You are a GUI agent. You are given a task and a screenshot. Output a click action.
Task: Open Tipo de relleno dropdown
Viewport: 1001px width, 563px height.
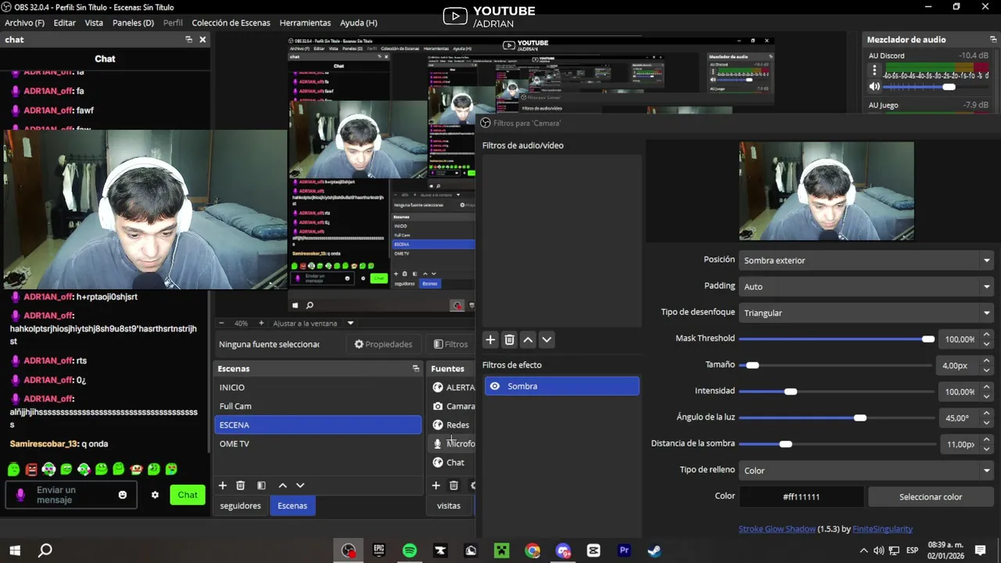pyautogui.click(x=866, y=471)
